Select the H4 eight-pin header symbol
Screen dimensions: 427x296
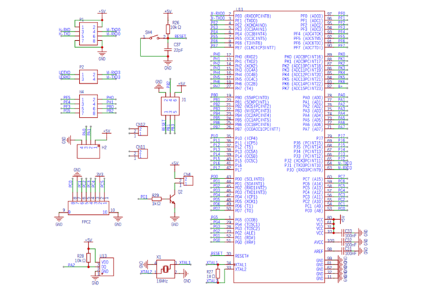88,106
